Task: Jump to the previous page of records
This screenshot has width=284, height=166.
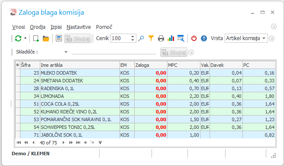Action: click(x=26, y=143)
